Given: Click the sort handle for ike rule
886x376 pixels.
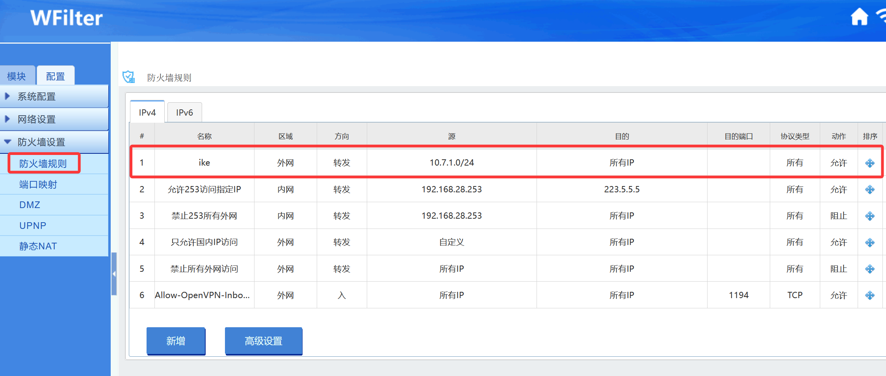Looking at the screenshot, I should [870, 163].
